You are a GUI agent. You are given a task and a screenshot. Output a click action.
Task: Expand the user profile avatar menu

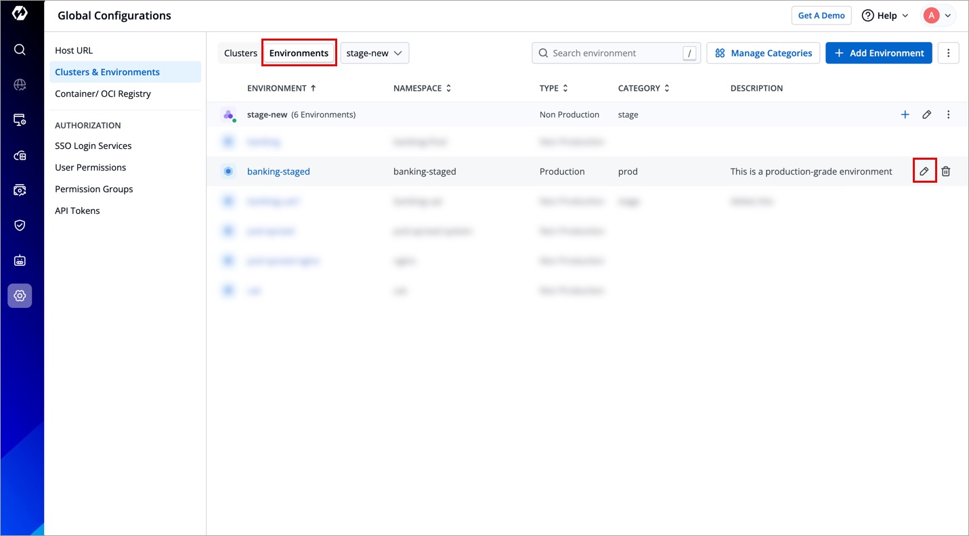pos(938,16)
